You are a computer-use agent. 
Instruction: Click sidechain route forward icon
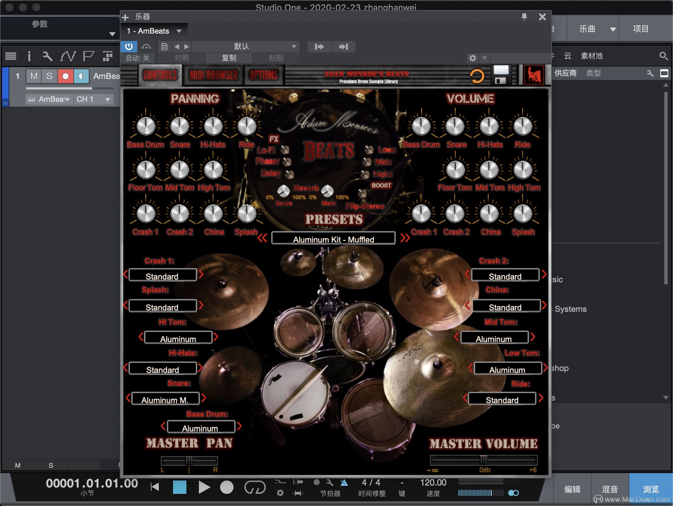coord(319,47)
